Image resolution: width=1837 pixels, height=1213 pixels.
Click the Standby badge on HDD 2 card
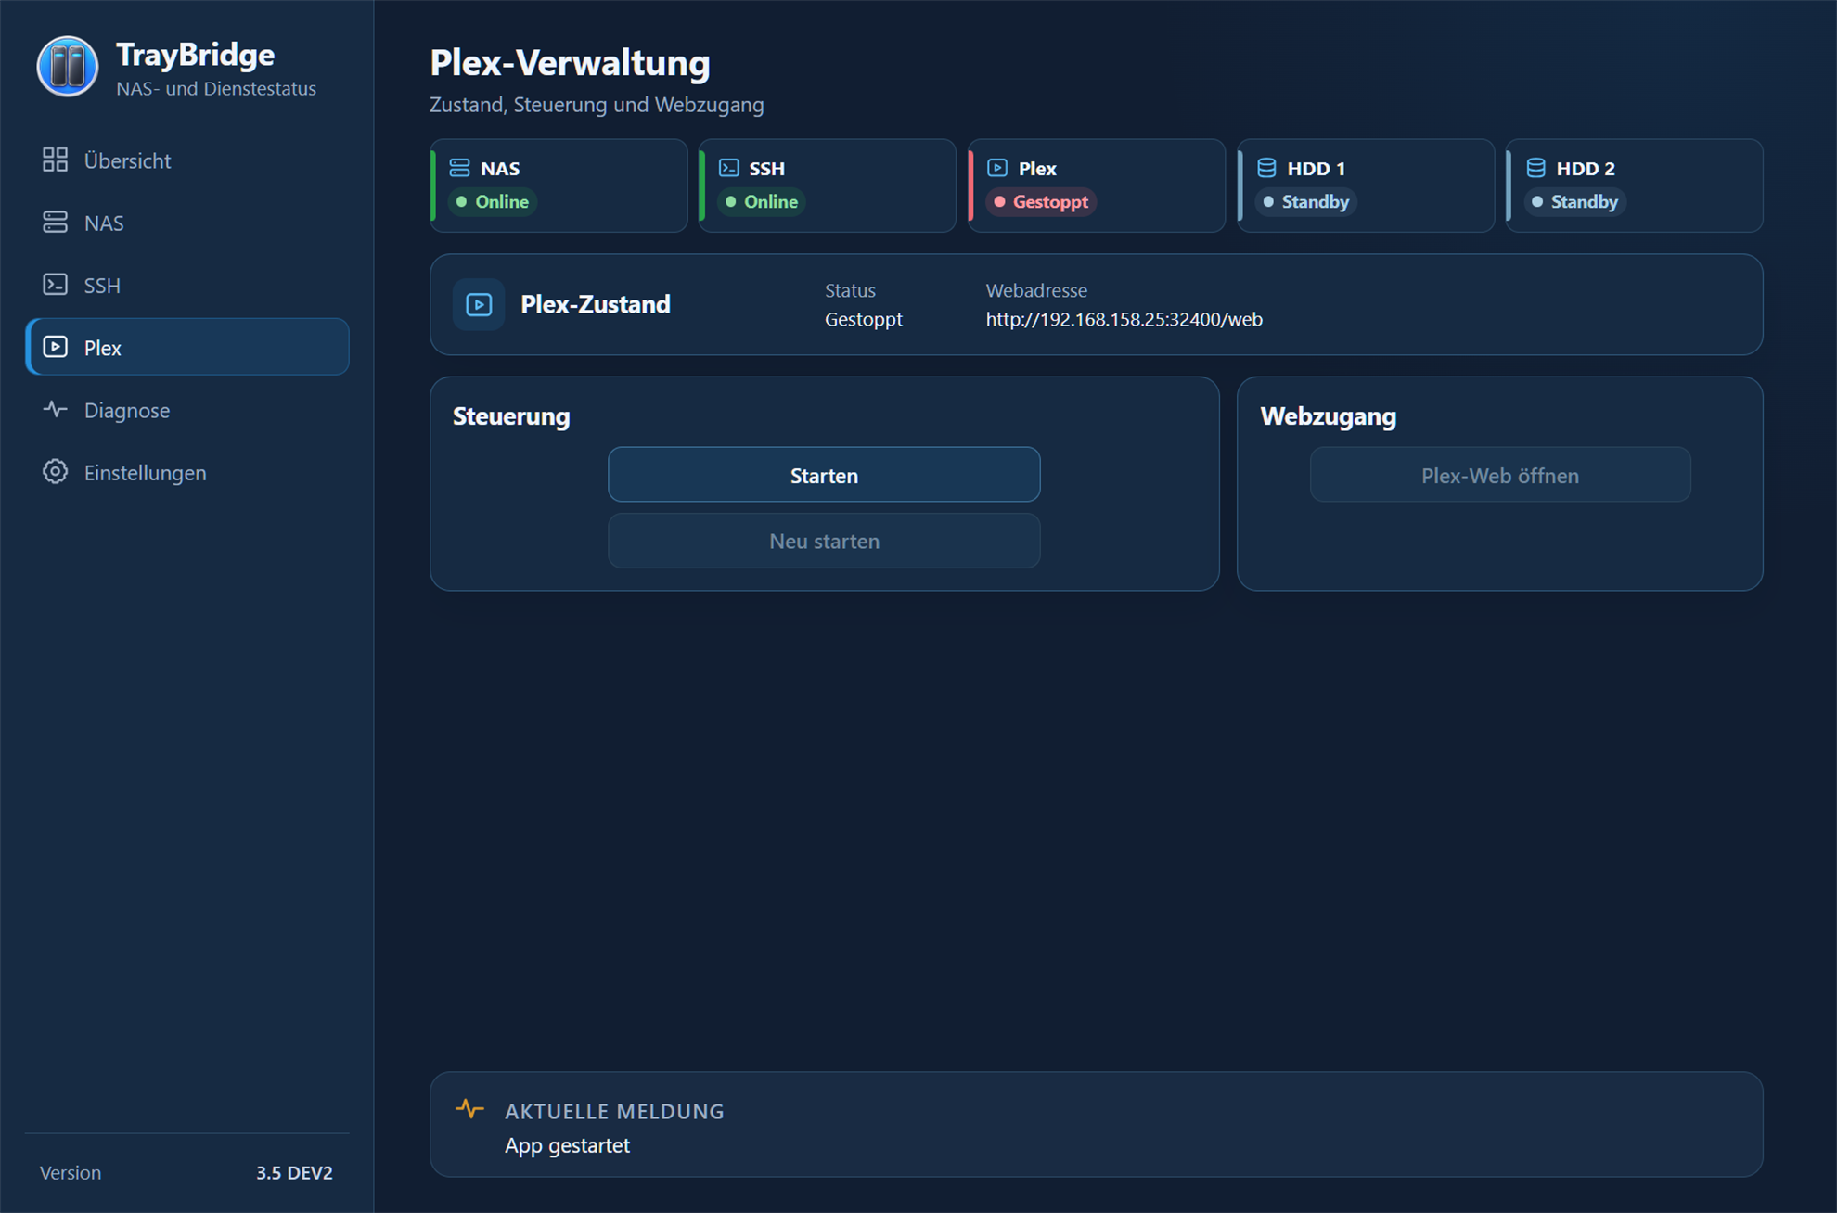point(1574,201)
